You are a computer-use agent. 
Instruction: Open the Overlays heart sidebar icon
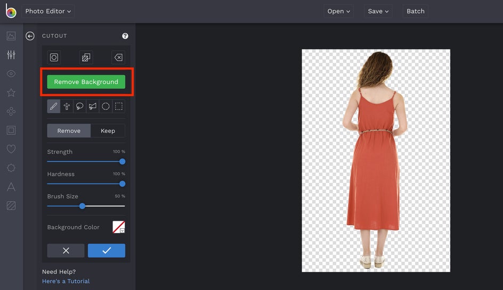[x=11, y=149]
